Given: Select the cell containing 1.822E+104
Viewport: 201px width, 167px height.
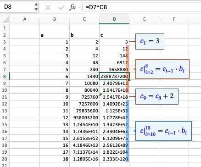Looking at the screenshot, I should [114, 152].
